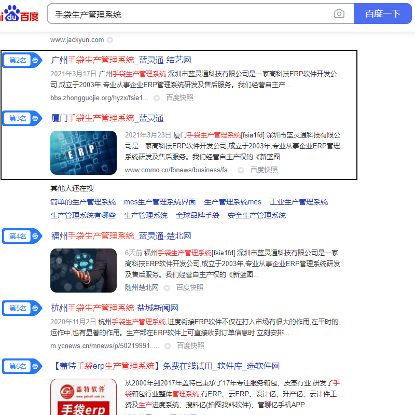Click the 第3名 rank badge icon
415x415 pixels.
pyautogui.click(x=22, y=118)
